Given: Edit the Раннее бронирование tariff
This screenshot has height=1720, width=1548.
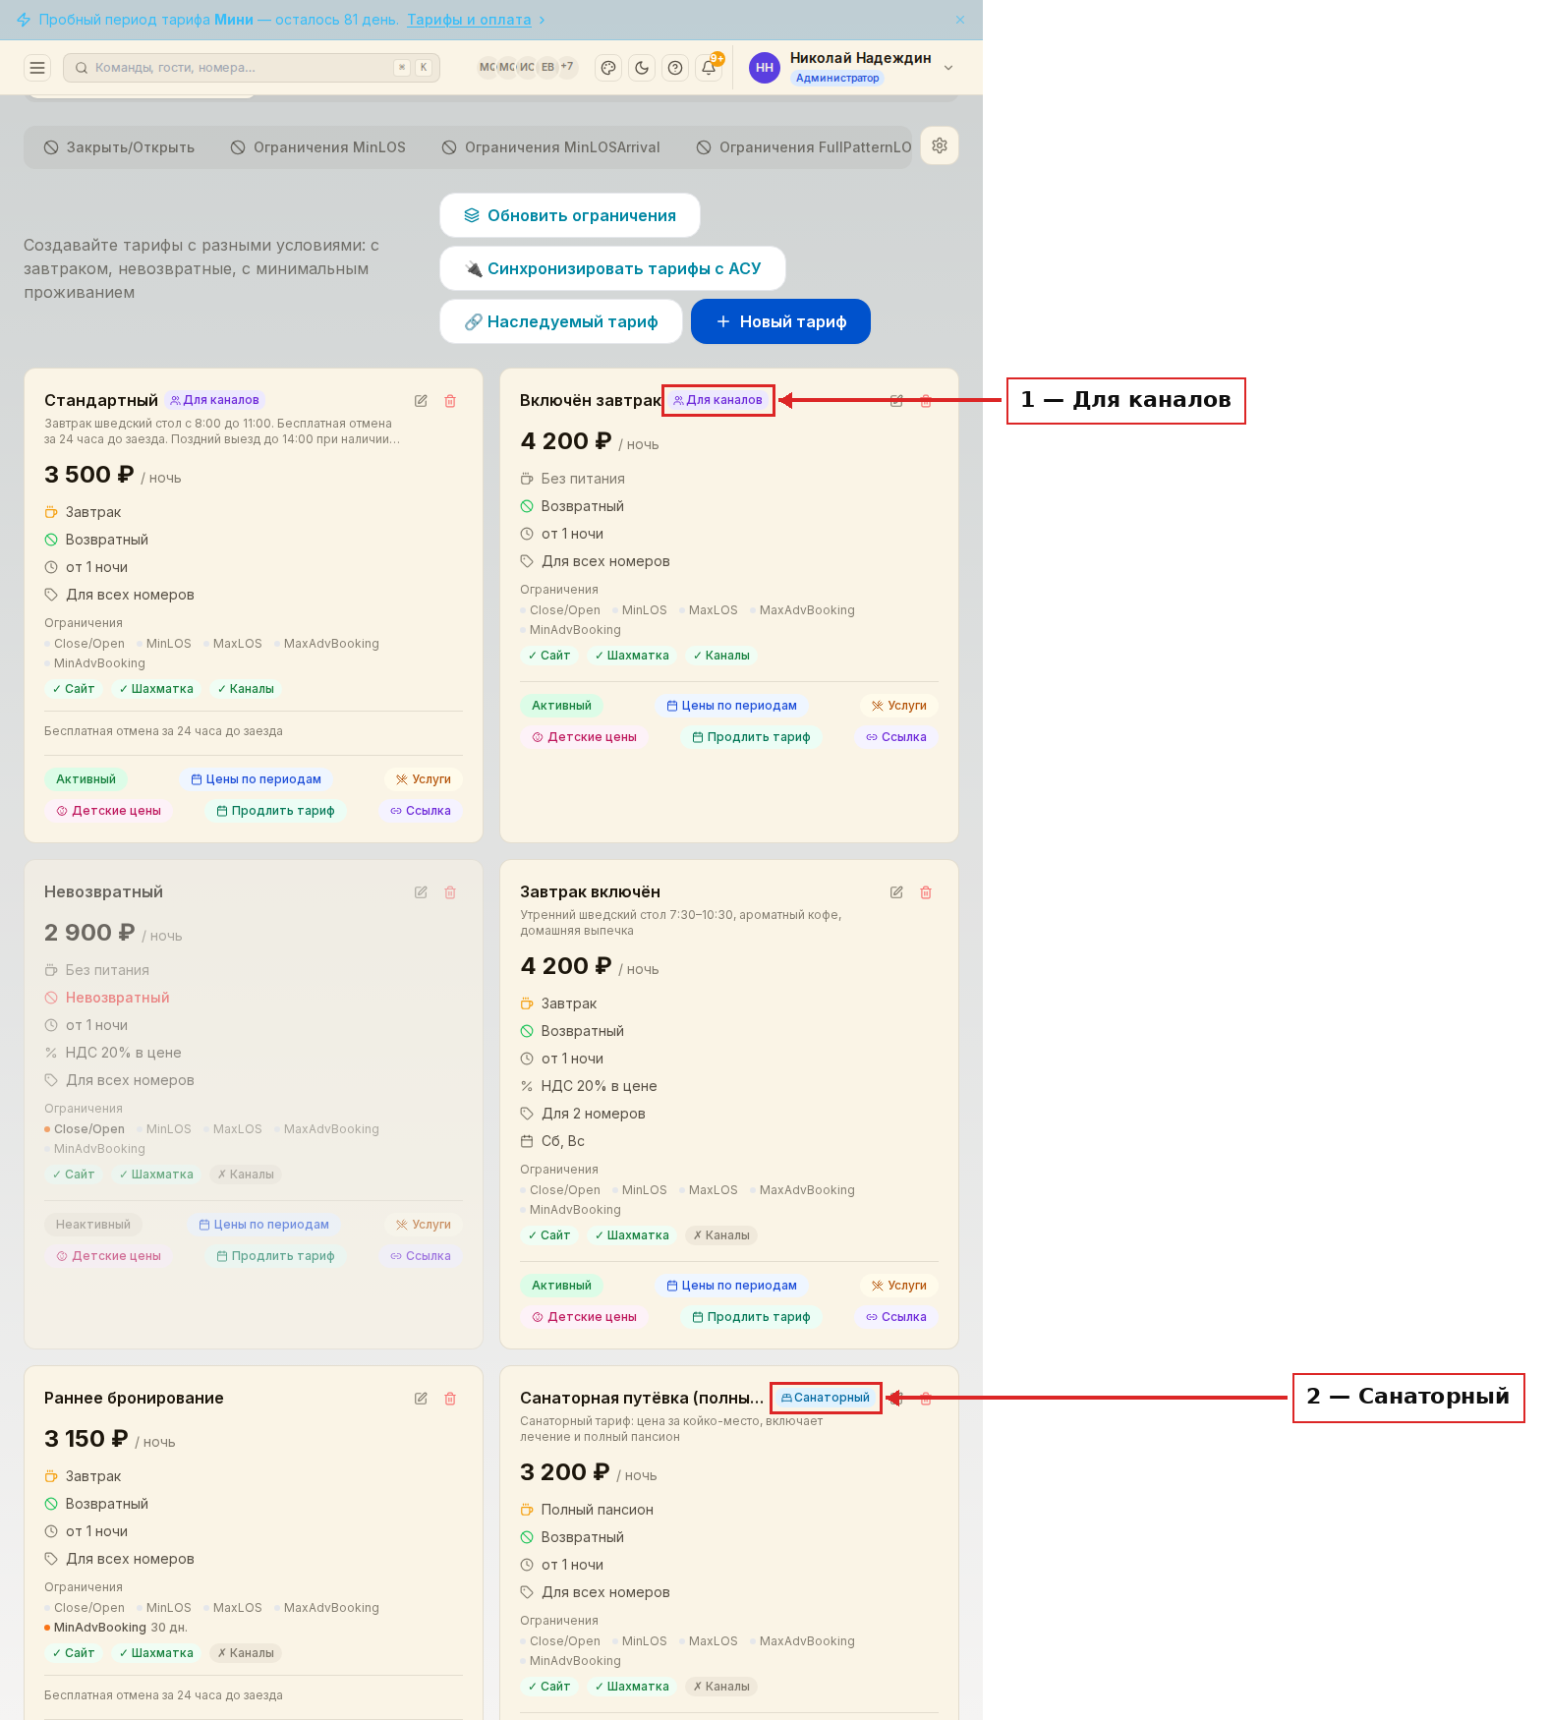Looking at the screenshot, I should tap(421, 1399).
